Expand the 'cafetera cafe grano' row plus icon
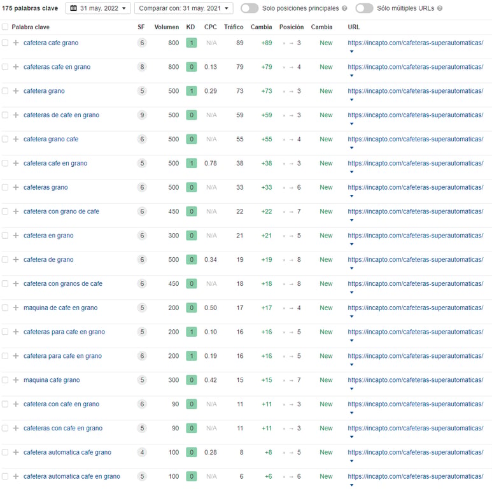Screen dimensions: 492x489 [16, 43]
